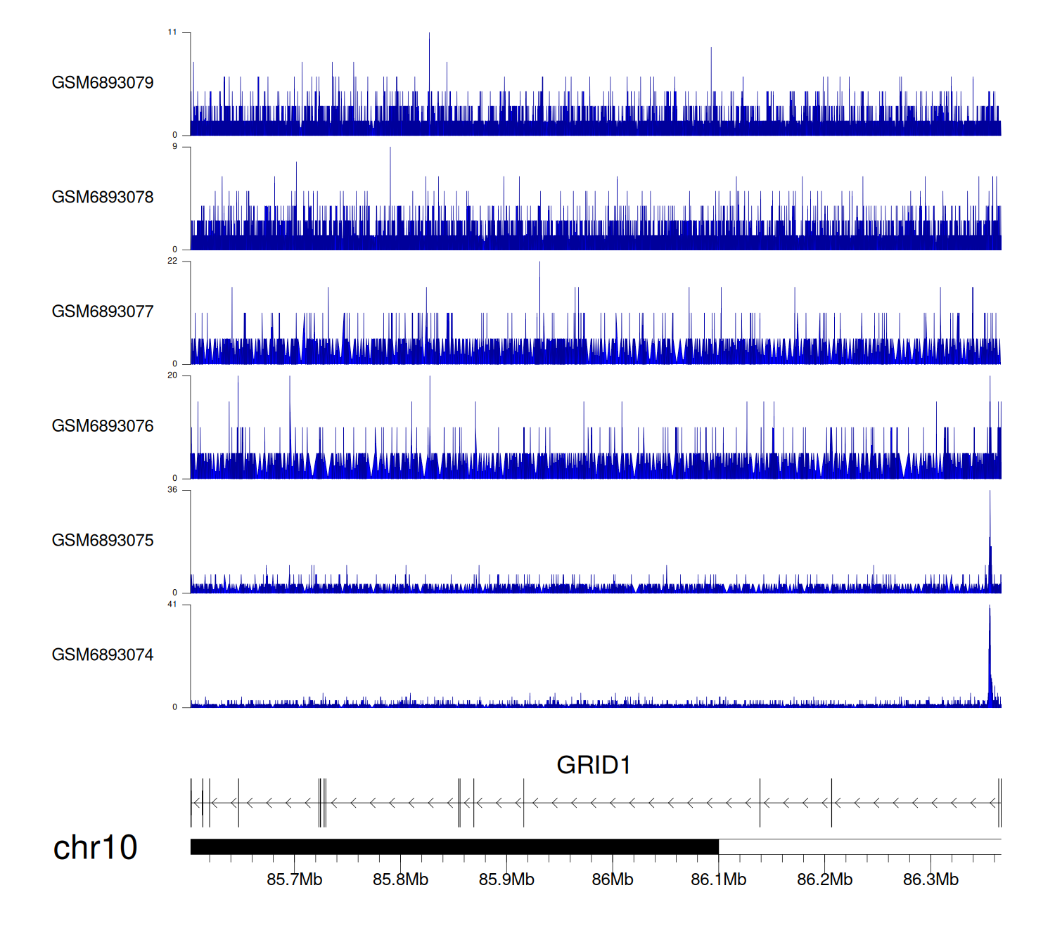
Task: Select the GSM6893078 track label
Action: tap(103, 198)
